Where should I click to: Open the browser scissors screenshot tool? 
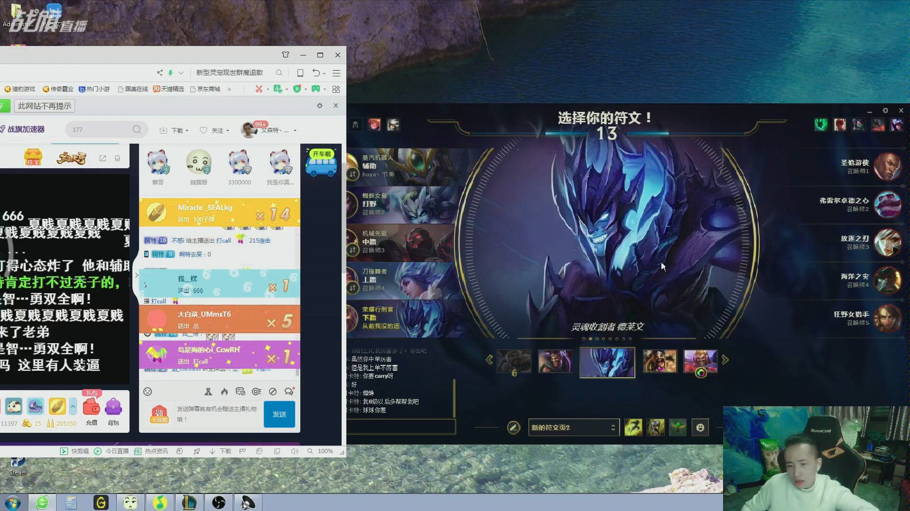coord(259,89)
